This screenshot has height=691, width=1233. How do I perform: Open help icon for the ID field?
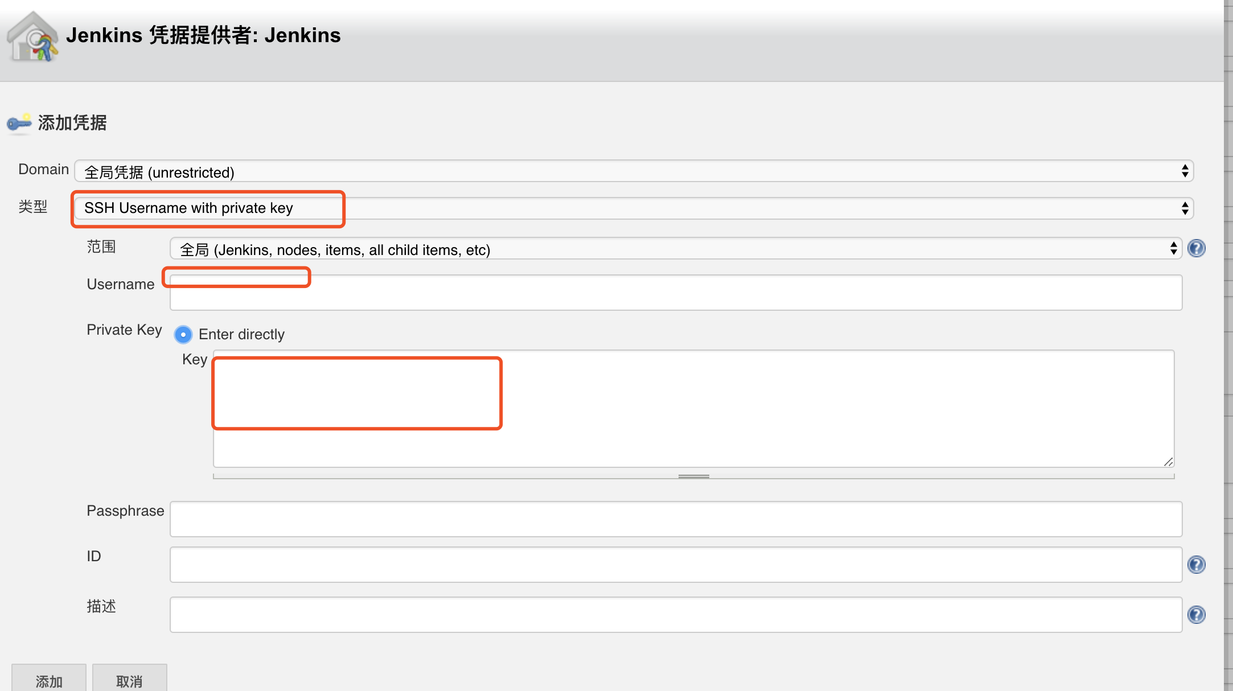pos(1196,565)
